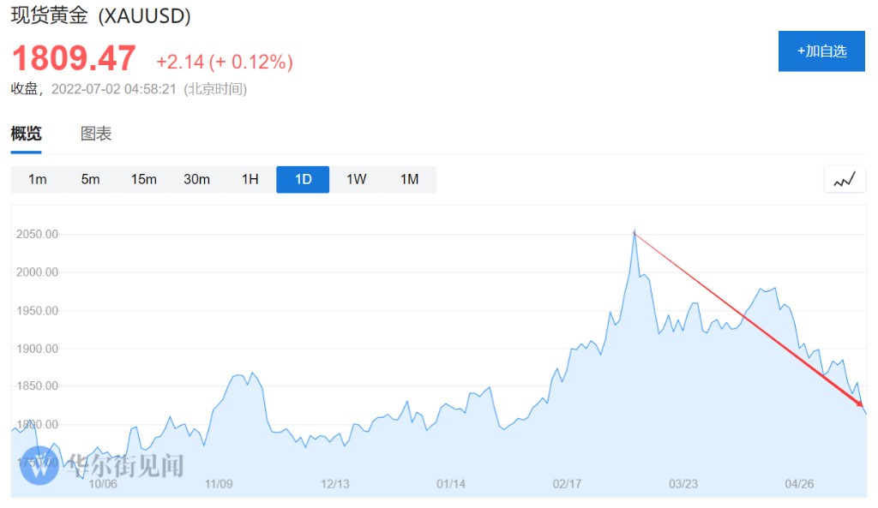Click the 11/09 date axis label
878x508 pixels.
pos(219,484)
